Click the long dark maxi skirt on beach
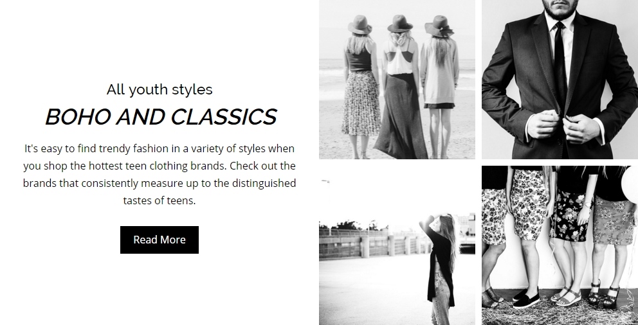The width and height of the screenshot is (638, 325). pos(401,116)
